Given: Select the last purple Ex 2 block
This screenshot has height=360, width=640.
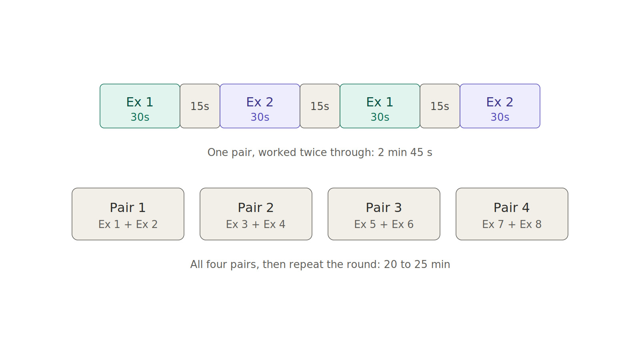Looking at the screenshot, I should click(500, 106).
